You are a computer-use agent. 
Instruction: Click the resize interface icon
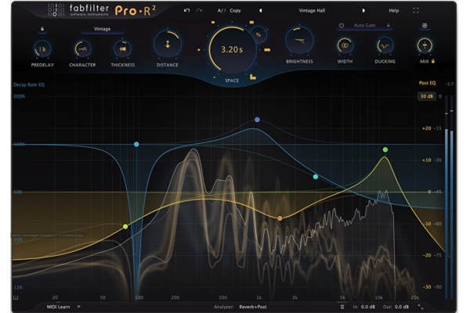tap(421, 307)
